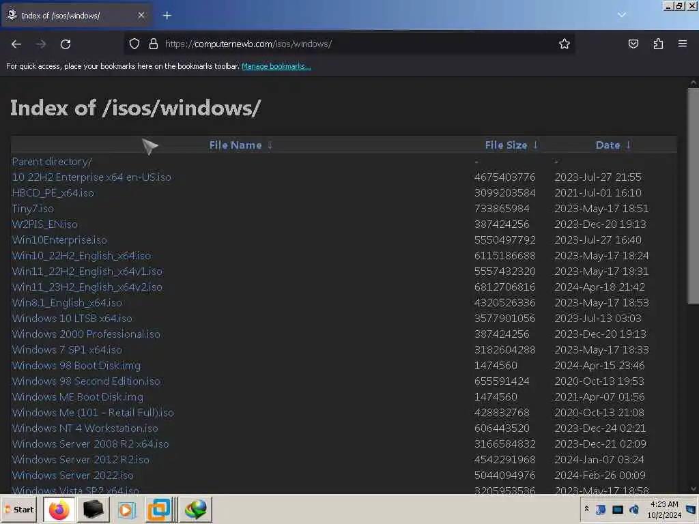The image size is (699, 524).
Task: Download W2PIS_EN.iso
Action: (x=44, y=224)
